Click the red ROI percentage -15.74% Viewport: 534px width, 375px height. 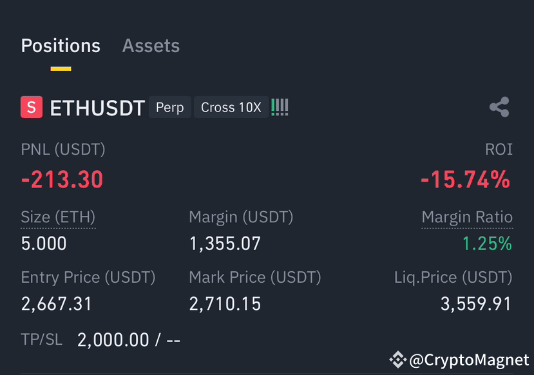[x=465, y=179]
